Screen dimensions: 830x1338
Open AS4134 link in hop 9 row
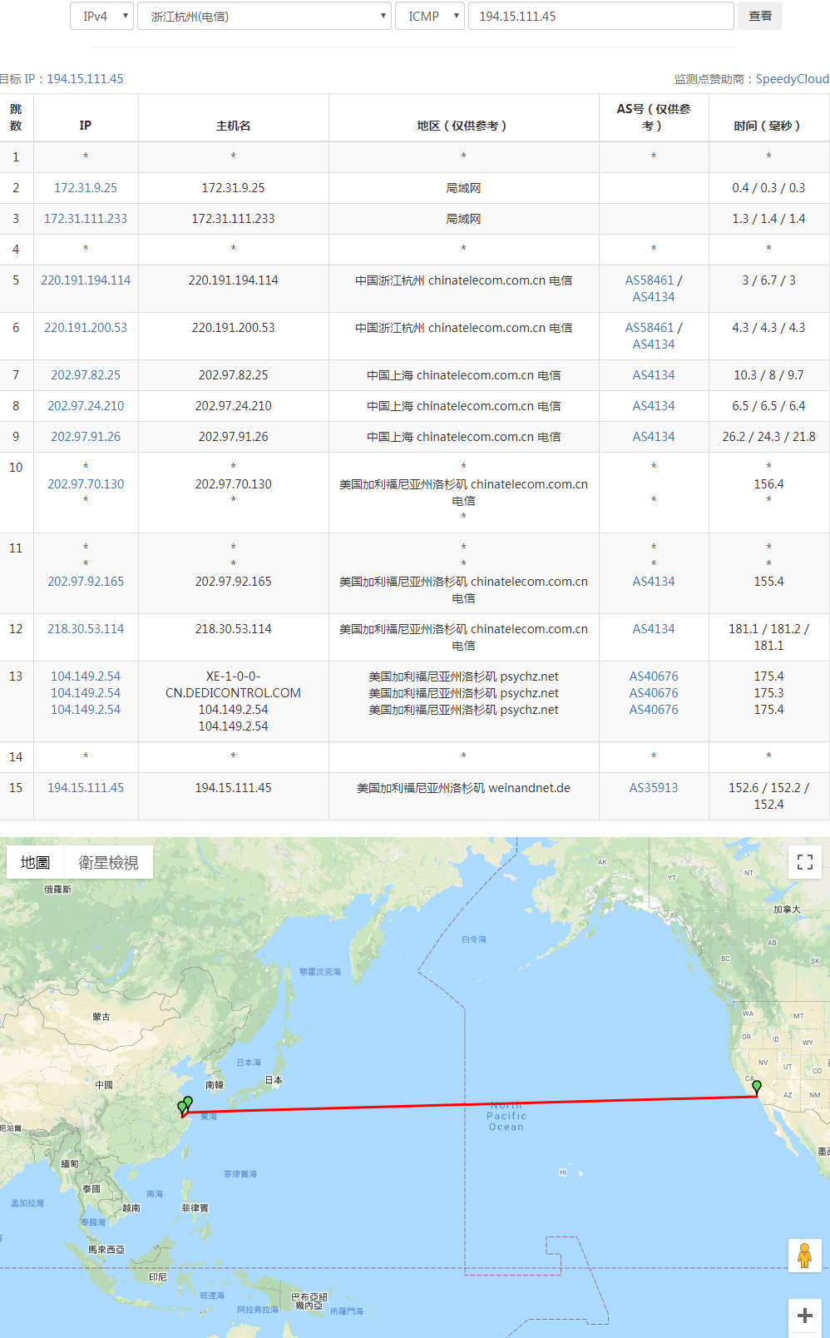[x=654, y=437]
